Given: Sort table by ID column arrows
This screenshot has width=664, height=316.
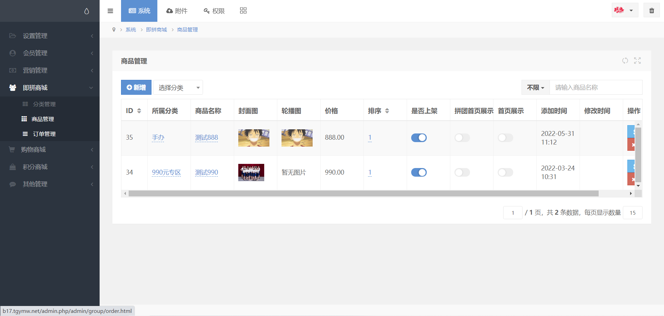Looking at the screenshot, I should (139, 111).
